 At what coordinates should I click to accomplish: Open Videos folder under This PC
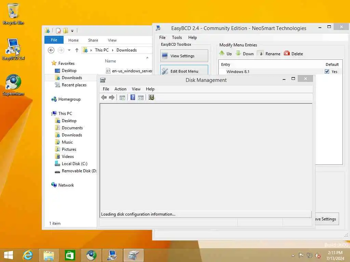68,156
